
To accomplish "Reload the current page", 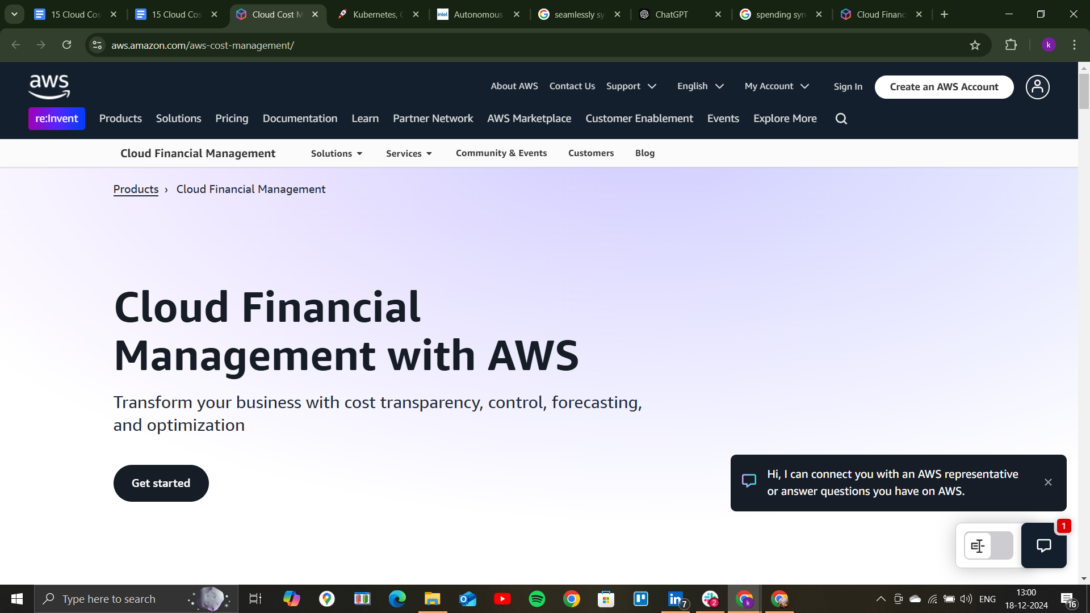I will [66, 45].
